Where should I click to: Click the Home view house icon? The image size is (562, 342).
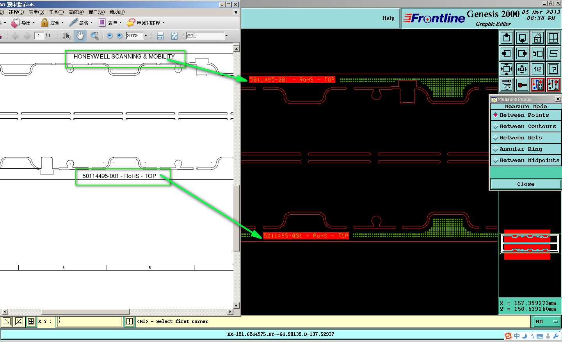click(x=538, y=38)
